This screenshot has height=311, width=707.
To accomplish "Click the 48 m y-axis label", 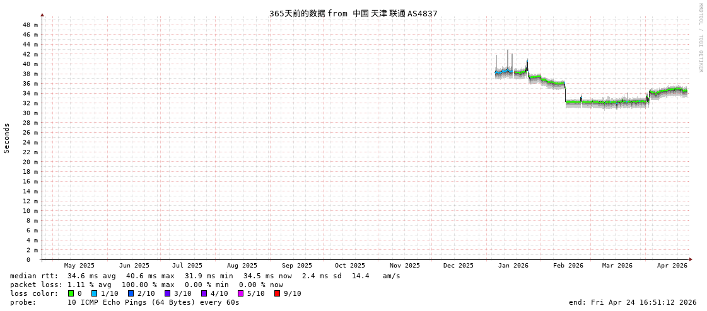I will pyautogui.click(x=30, y=25).
